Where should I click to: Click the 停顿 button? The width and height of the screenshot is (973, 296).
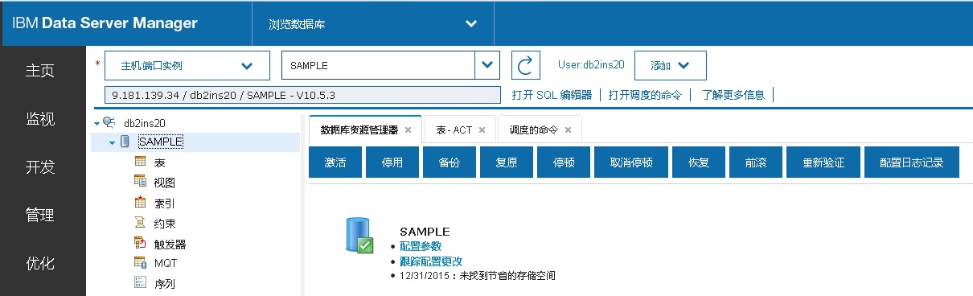564,162
